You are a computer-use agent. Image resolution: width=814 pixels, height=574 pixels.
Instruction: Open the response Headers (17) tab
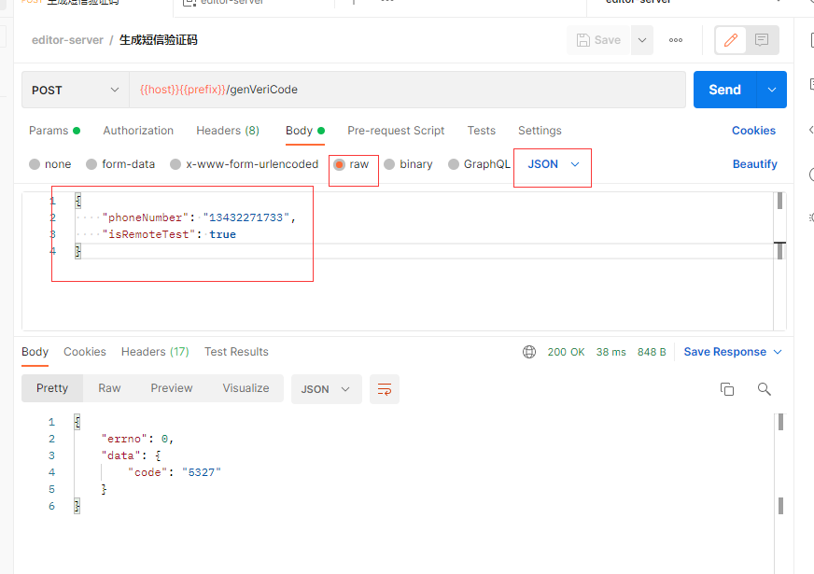[155, 352]
